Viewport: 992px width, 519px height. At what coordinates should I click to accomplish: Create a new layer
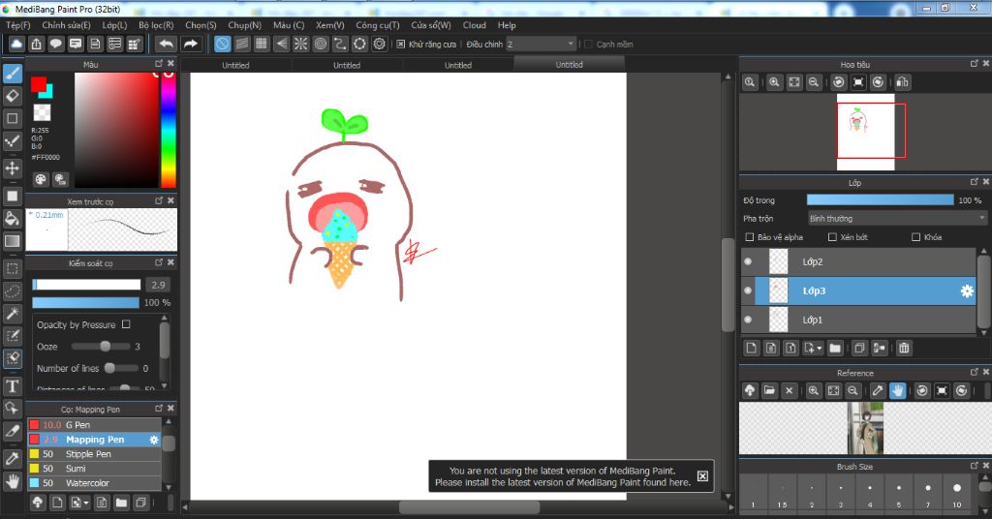751,348
